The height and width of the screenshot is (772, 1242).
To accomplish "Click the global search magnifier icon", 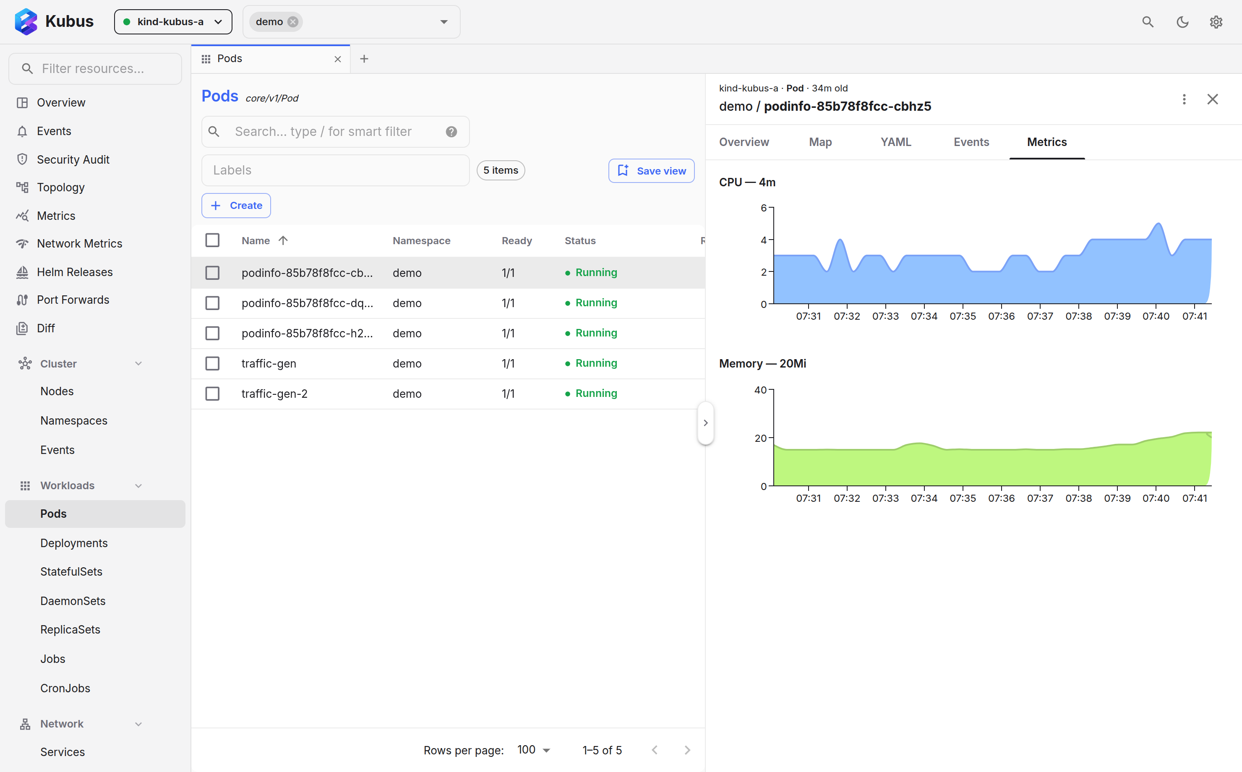I will coord(1148,22).
